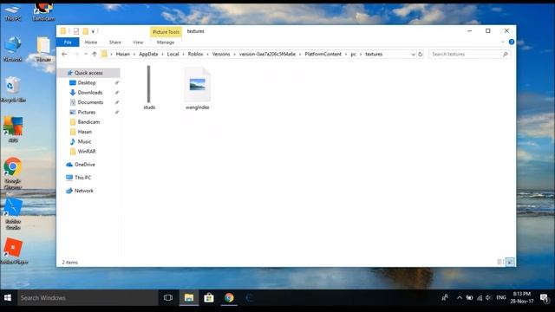The width and height of the screenshot is (555, 312).
Task: Click pc in the address breadcrumb
Action: click(x=353, y=54)
